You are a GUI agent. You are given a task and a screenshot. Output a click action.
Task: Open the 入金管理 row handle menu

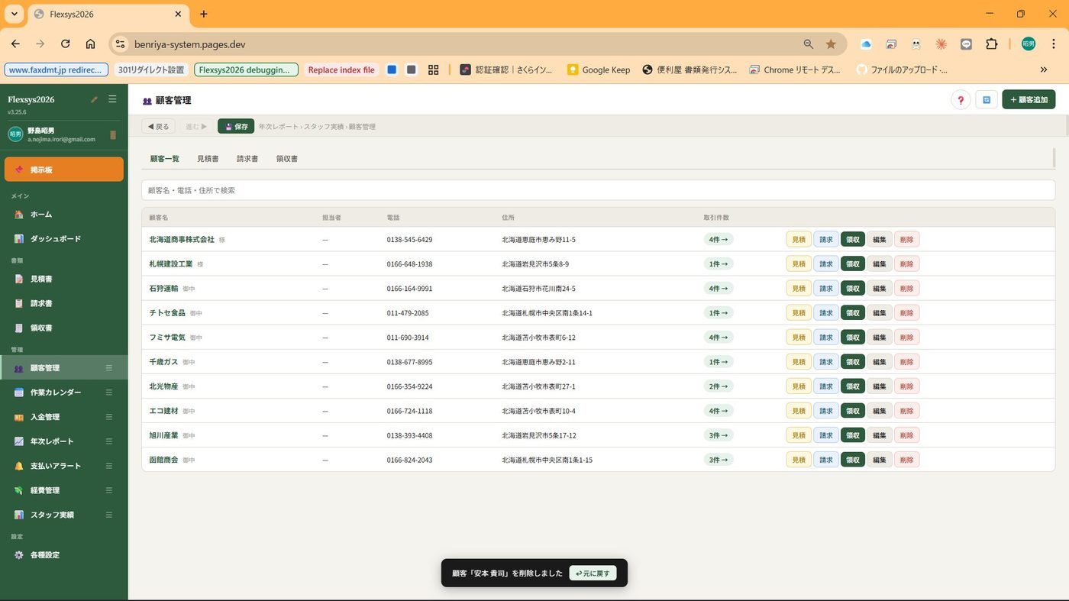109,417
